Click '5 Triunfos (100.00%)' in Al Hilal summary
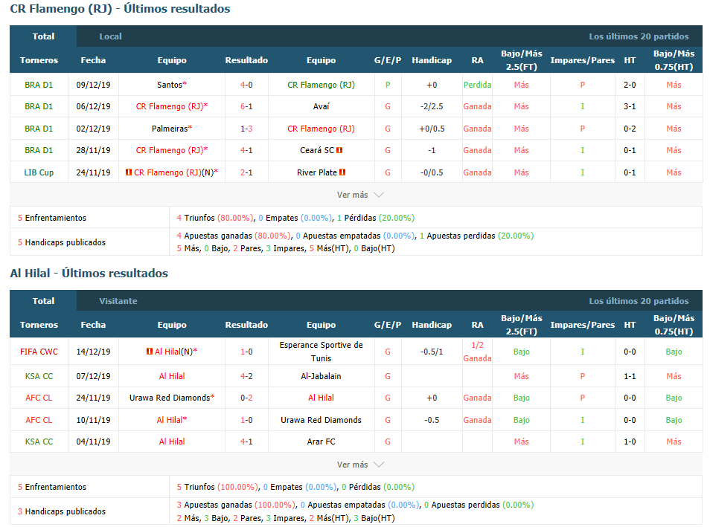This screenshot has width=710, height=527. [x=217, y=487]
